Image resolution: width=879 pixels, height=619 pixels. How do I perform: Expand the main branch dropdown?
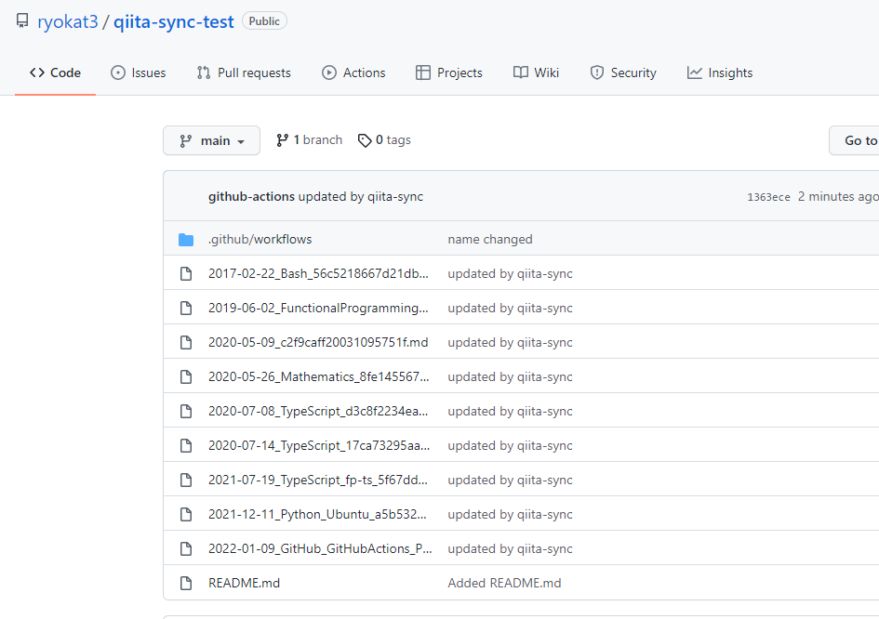point(211,140)
